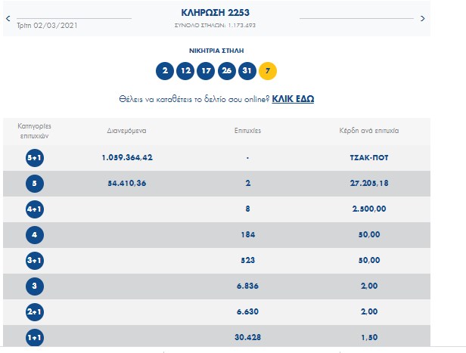Screen dimensions: 466x353
Task: Click the 4+1 category badge
Action: tap(33, 209)
